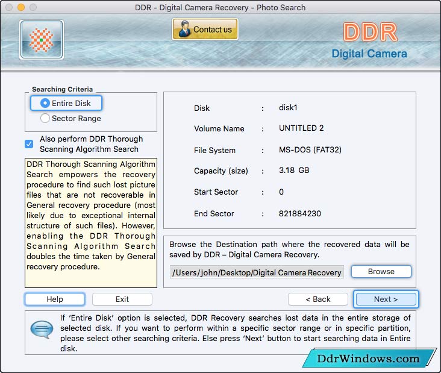The width and height of the screenshot is (441, 373).
Task: Click the Start Sector label
Action: (x=216, y=192)
